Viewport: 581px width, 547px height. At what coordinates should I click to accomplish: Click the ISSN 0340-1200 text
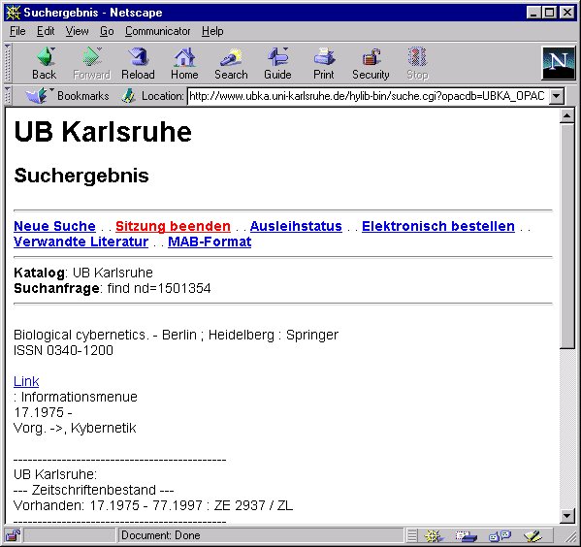click(63, 350)
